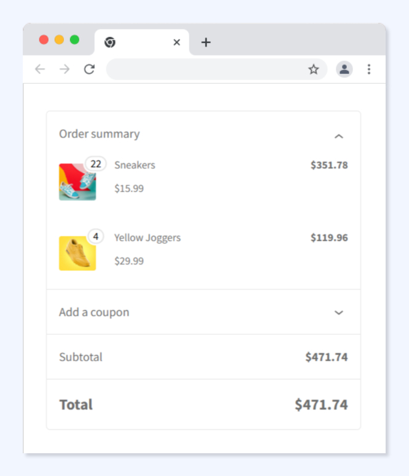The width and height of the screenshot is (409, 476).
Task: Open a new tab with plus icon
Action: point(206,42)
